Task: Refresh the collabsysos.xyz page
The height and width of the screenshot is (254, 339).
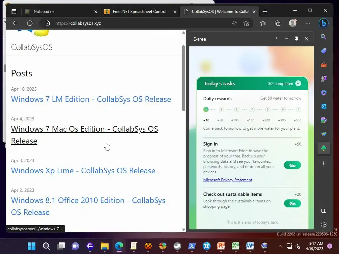Action: tap(30, 23)
